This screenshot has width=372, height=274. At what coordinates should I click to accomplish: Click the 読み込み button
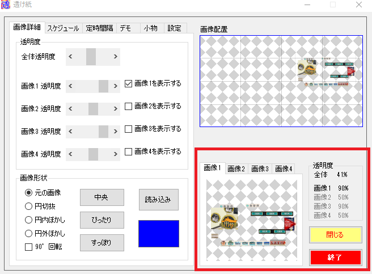[158, 200]
